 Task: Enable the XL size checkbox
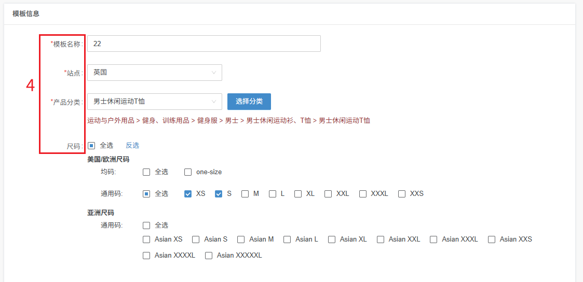click(298, 194)
